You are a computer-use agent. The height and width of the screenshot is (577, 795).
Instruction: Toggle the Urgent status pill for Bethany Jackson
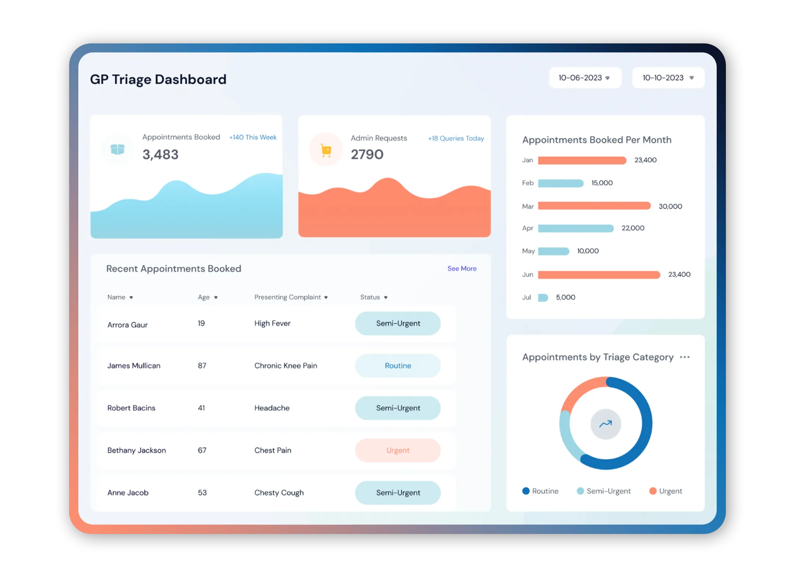(397, 450)
